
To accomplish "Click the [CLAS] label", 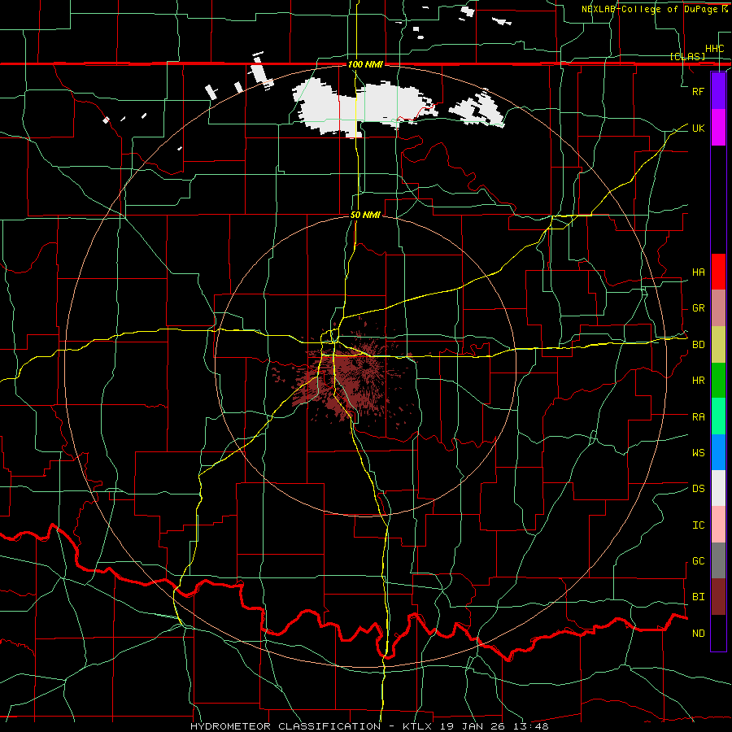I will [x=687, y=57].
